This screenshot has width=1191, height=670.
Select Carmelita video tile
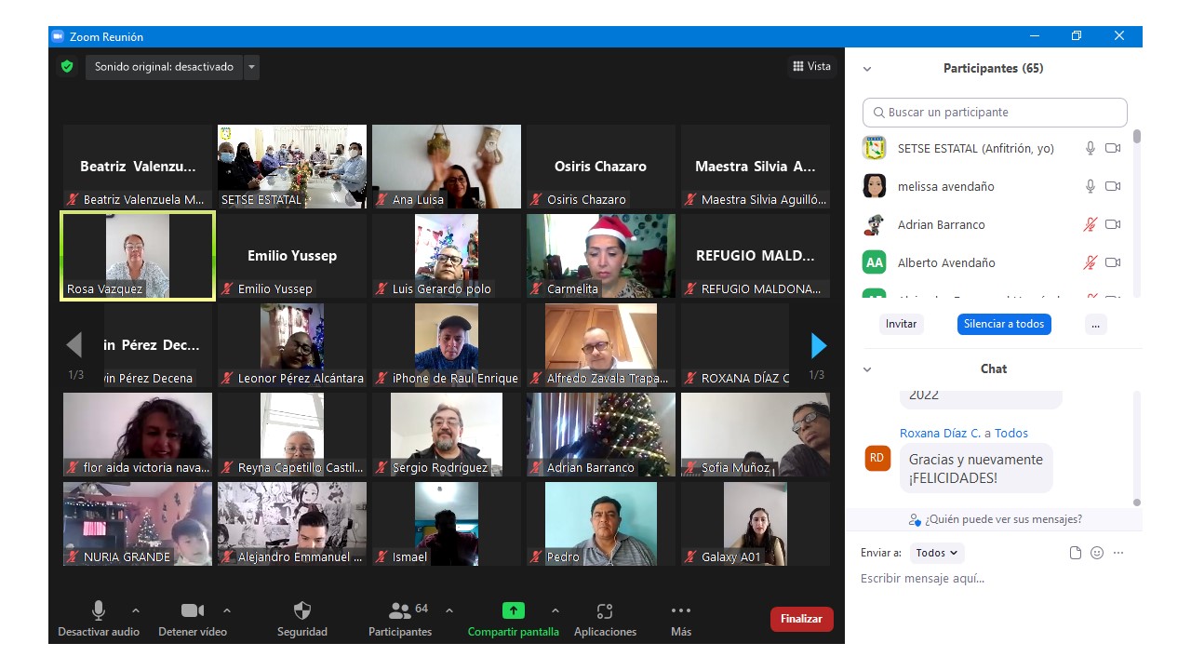pyautogui.click(x=601, y=256)
